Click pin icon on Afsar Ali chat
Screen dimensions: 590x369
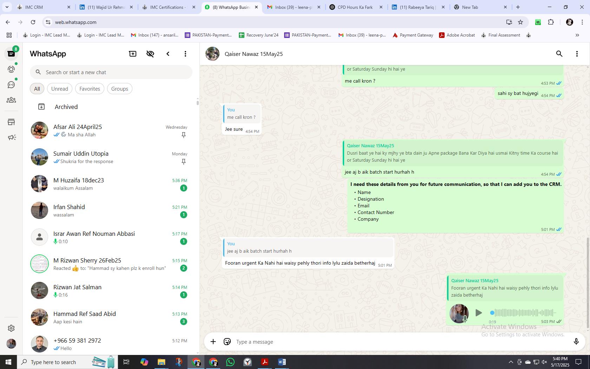point(183,135)
